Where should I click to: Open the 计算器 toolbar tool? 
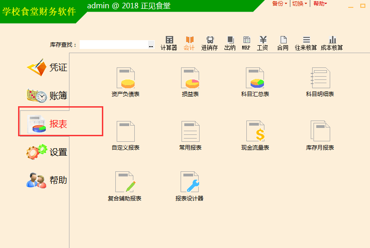tap(169, 43)
